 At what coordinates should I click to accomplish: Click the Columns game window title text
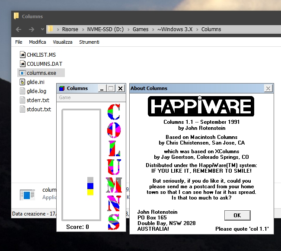point(77,88)
